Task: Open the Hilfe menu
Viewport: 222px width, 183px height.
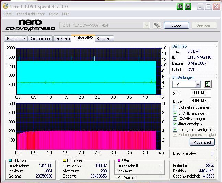Action: click(x=66, y=14)
